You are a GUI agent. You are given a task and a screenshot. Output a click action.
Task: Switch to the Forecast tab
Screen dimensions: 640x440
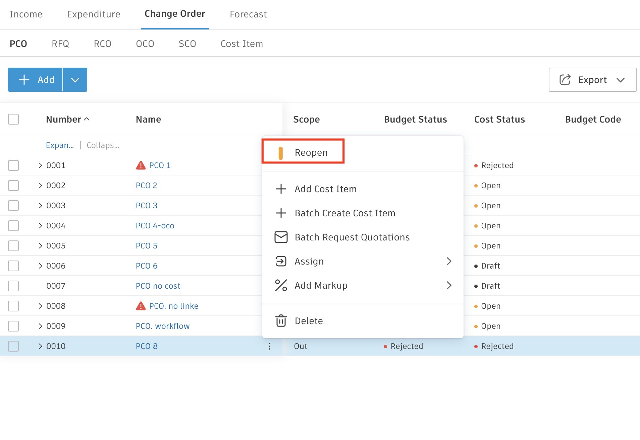(248, 14)
